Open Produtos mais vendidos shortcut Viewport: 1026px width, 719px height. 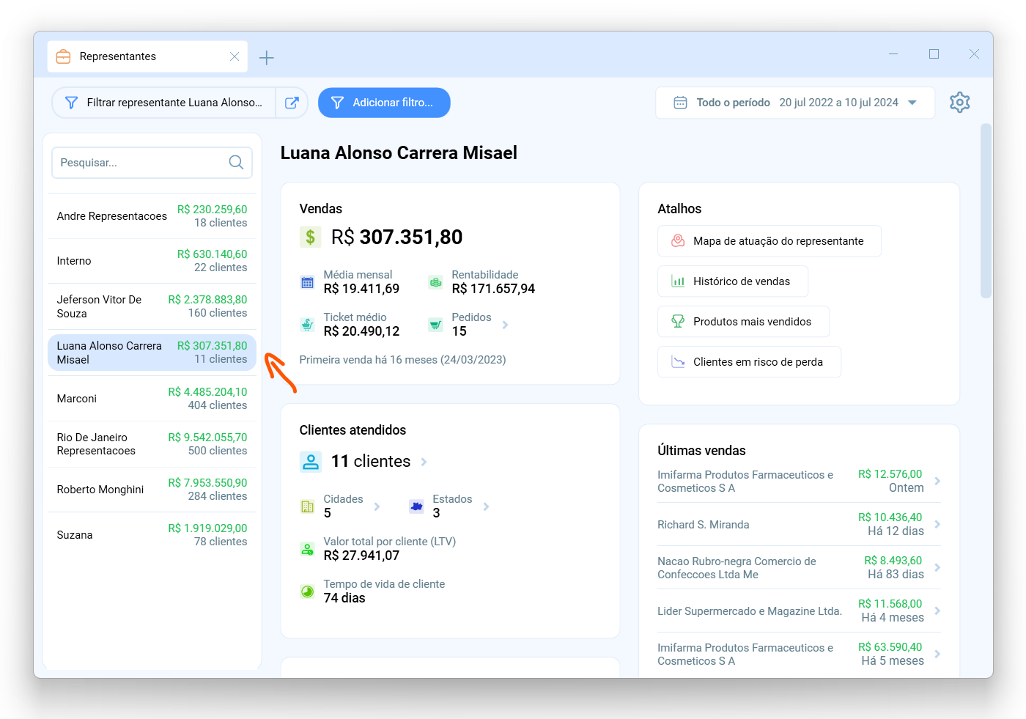pyautogui.click(x=743, y=322)
